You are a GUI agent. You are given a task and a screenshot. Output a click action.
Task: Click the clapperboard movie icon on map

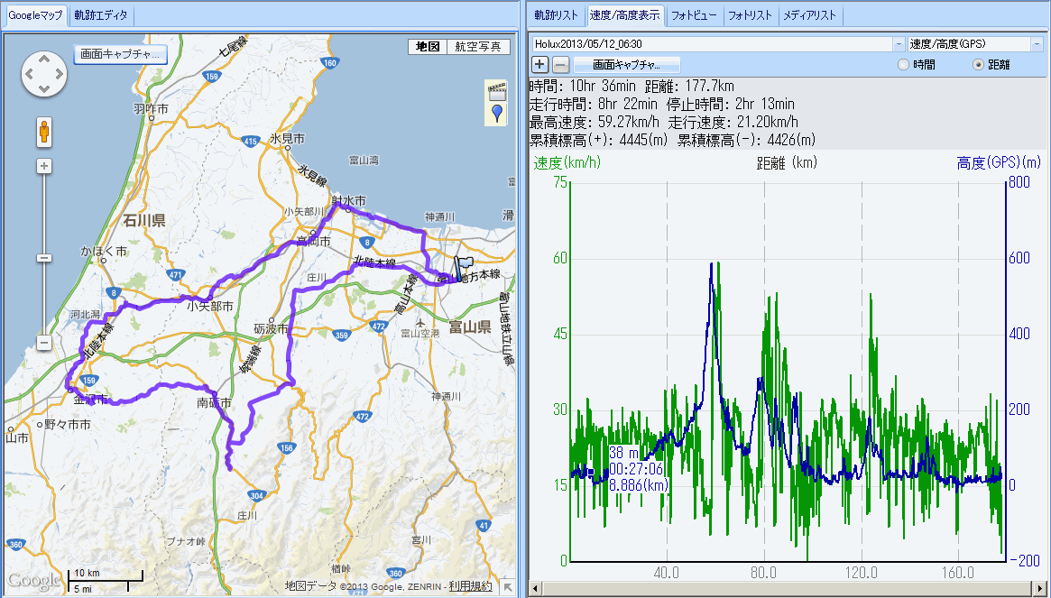click(496, 90)
